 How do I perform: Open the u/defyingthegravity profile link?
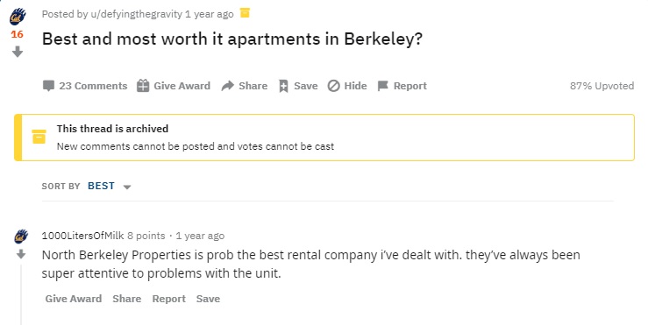[137, 14]
